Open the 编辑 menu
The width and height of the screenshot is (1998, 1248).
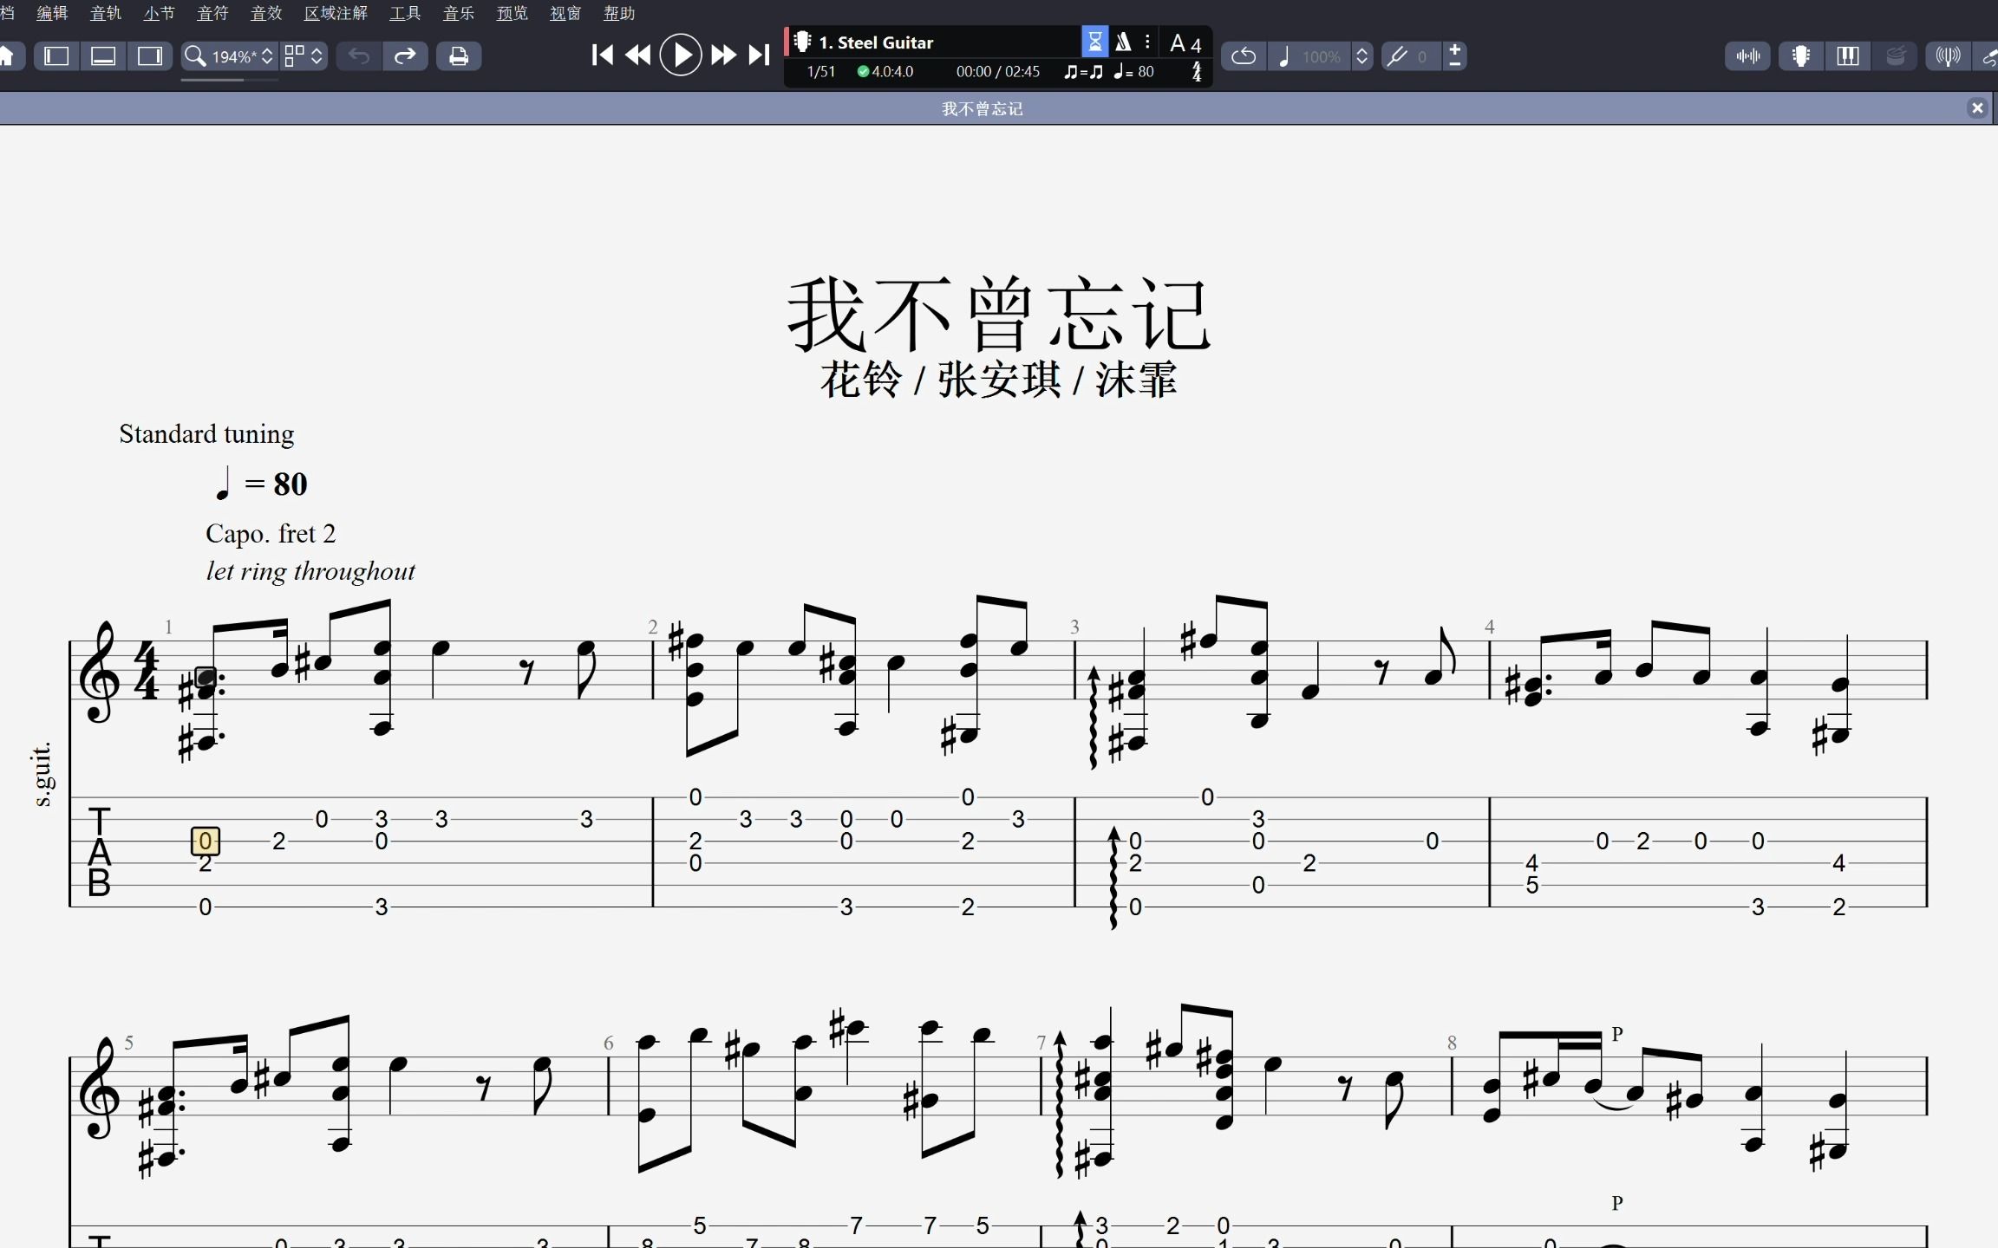pos(52,13)
